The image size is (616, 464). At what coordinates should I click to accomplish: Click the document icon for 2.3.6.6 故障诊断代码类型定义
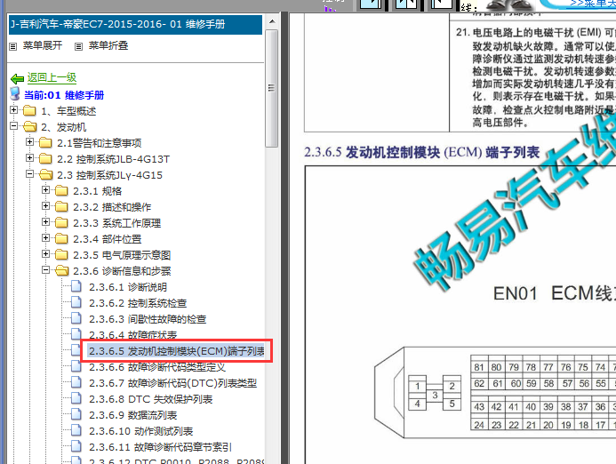tap(76, 366)
